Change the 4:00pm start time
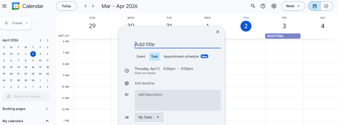 (169, 69)
